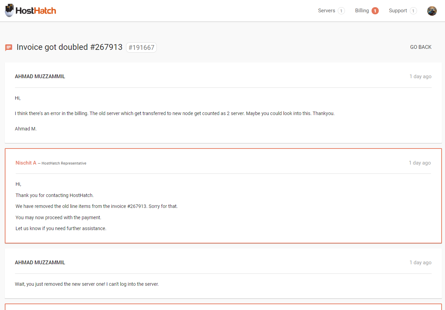The width and height of the screenshot is (445, 310).
Task: Click the Nischit A representative name
Action: (26, 163)
